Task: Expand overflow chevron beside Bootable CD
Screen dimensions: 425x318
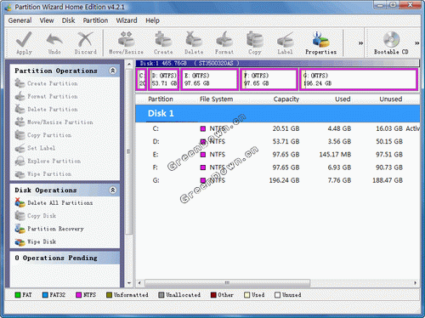Action: pos(417,43)
